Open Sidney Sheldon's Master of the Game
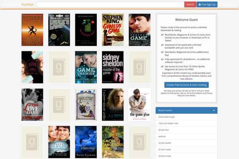The height and width of the screenshot is (159, 239). [113, 67]
